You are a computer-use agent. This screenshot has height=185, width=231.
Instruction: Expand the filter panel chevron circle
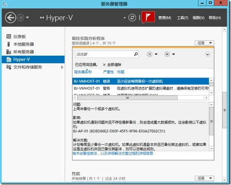pos(207,54)
